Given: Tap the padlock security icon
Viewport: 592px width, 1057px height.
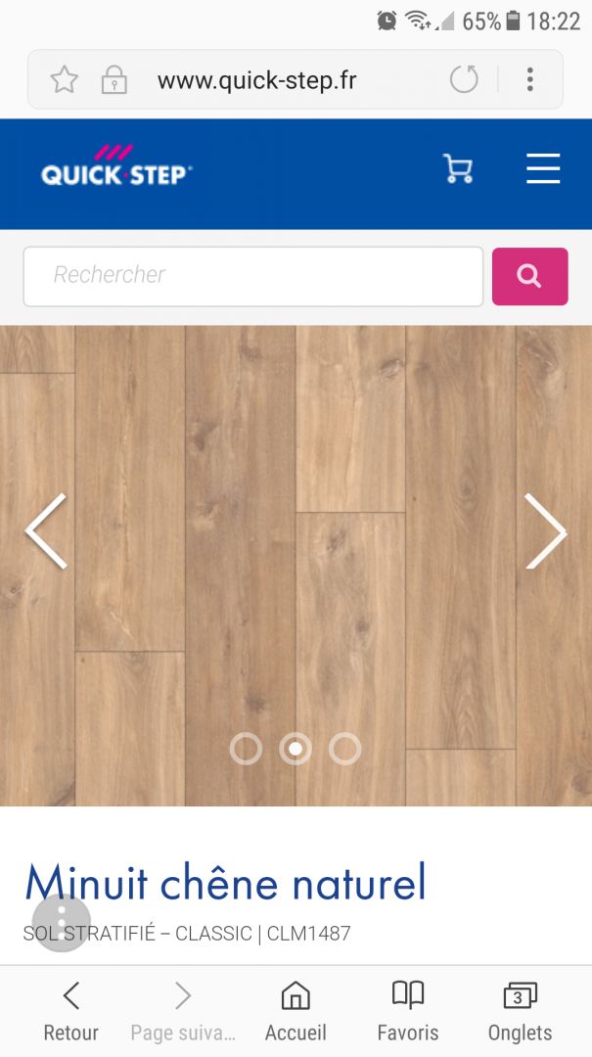Looking at the screenshot, I should pos(114,79).
